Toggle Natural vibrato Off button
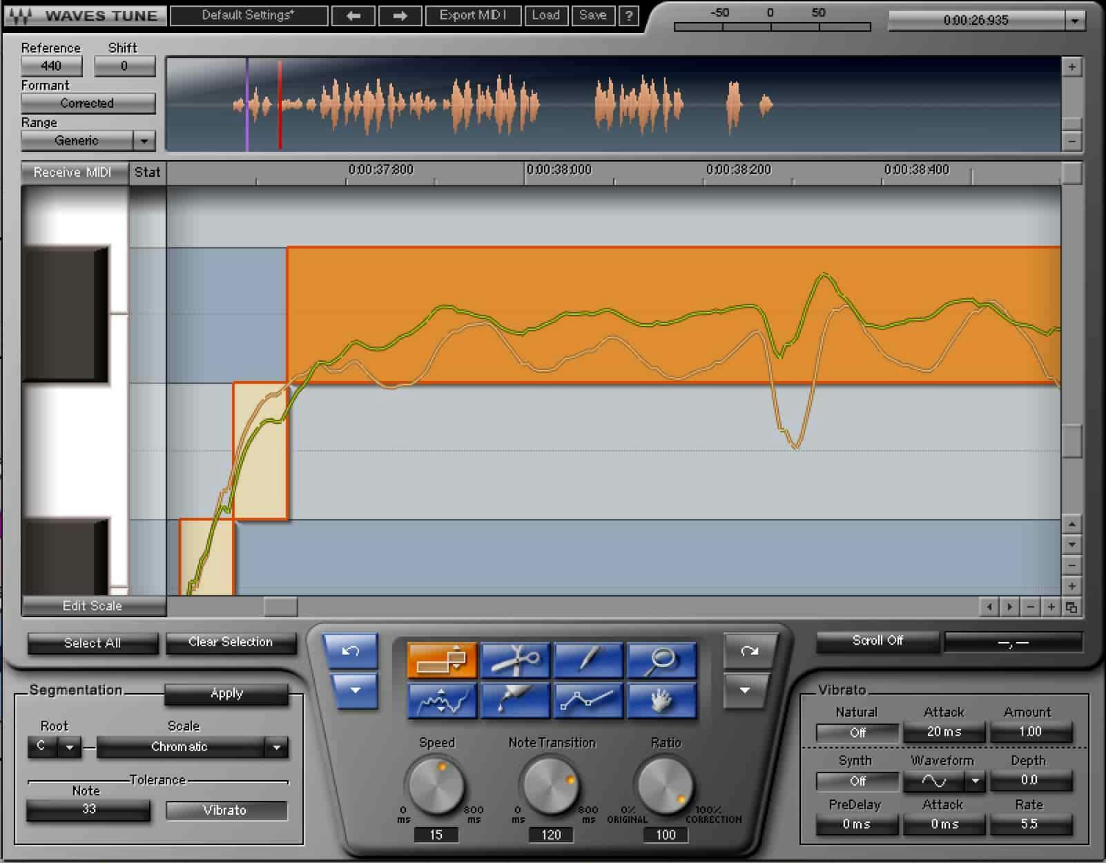This screenshot has height=863, width=1106. (x=857, y=733)
